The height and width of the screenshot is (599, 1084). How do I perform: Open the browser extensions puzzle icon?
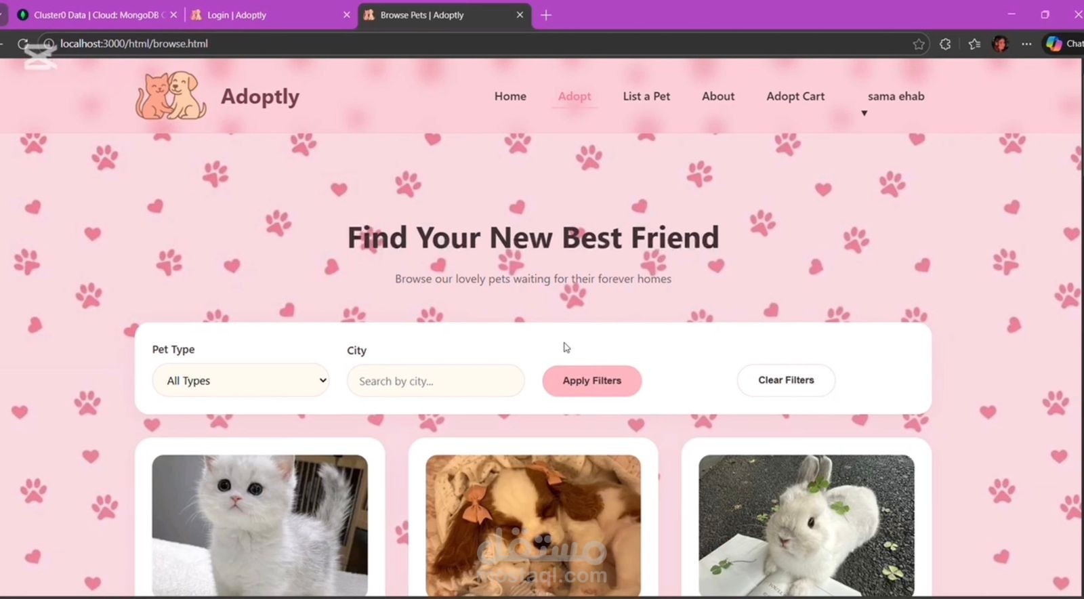pos(945,44)
